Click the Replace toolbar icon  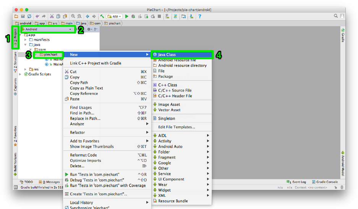[79, 16]
